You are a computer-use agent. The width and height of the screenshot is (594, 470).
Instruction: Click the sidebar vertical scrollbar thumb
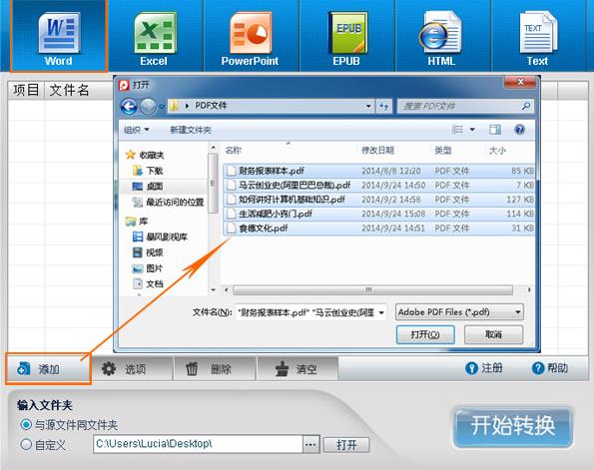[213, 183]
